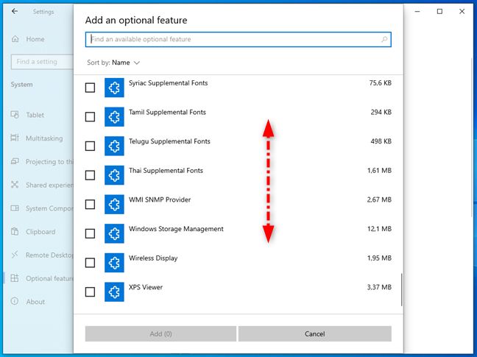Click the 75,6 KB size value

tap(381, 83)
